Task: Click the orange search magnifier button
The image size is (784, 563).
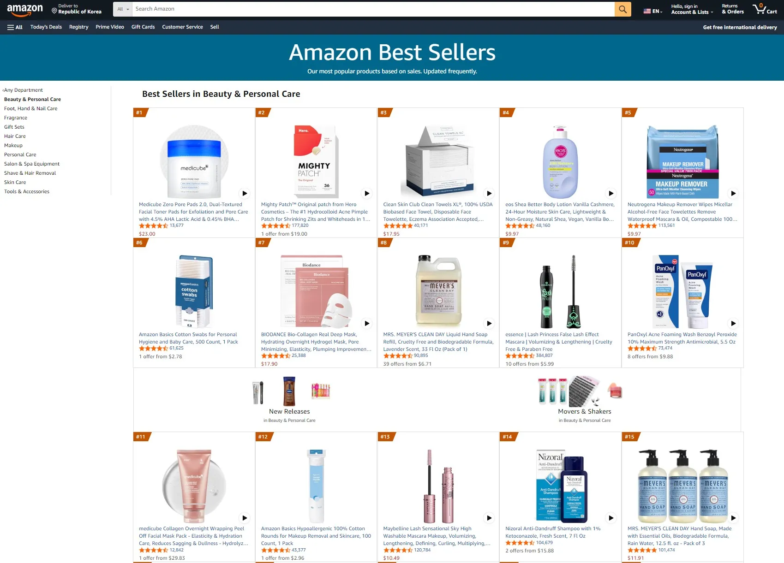Action: [x=622, y=9]
